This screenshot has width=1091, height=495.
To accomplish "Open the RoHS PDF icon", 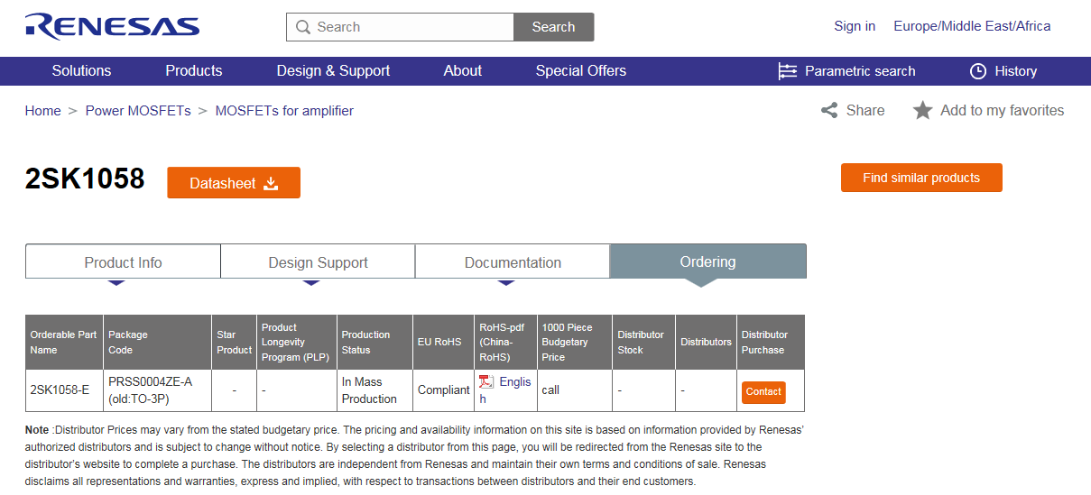I will pos(485,382).
